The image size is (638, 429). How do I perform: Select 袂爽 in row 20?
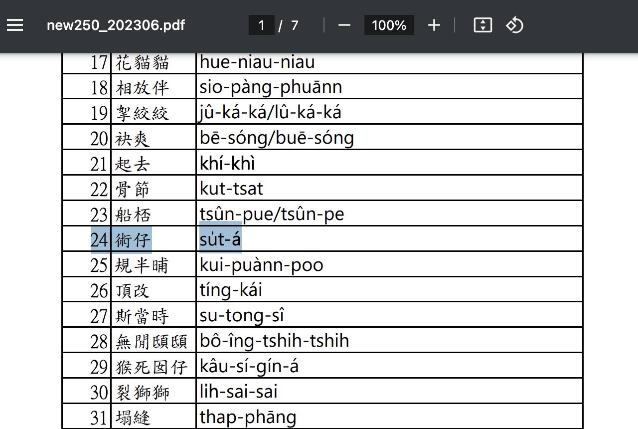[x=133, y=139]
